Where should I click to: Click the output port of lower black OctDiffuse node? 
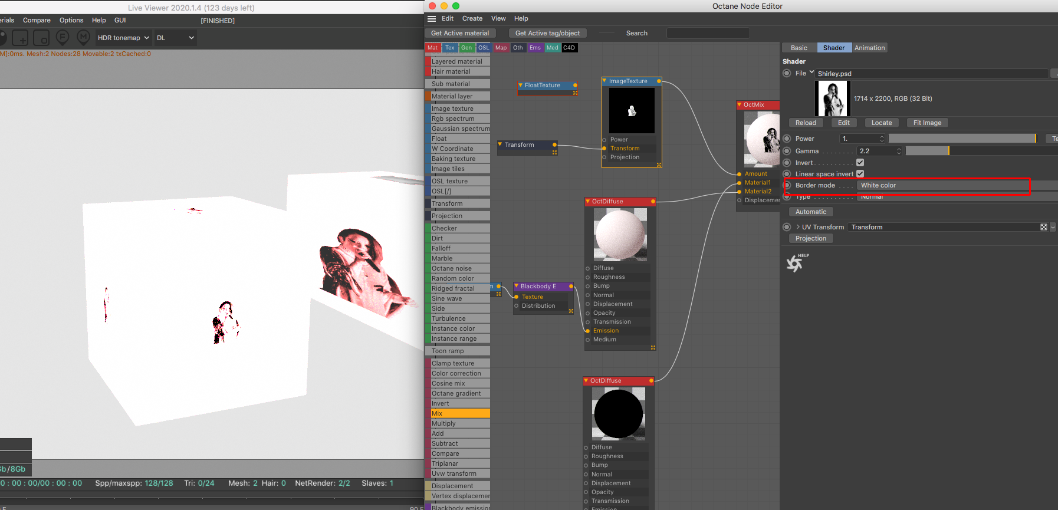[x=651, y=381]
